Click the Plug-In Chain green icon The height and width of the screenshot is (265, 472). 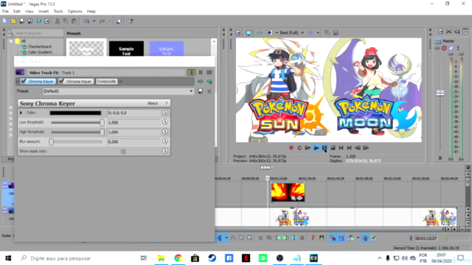(201, 82)
